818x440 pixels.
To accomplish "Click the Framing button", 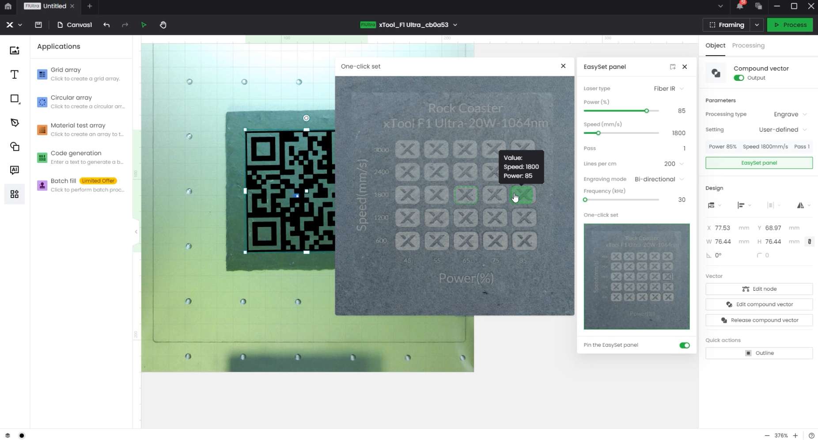I will [727, 25].
